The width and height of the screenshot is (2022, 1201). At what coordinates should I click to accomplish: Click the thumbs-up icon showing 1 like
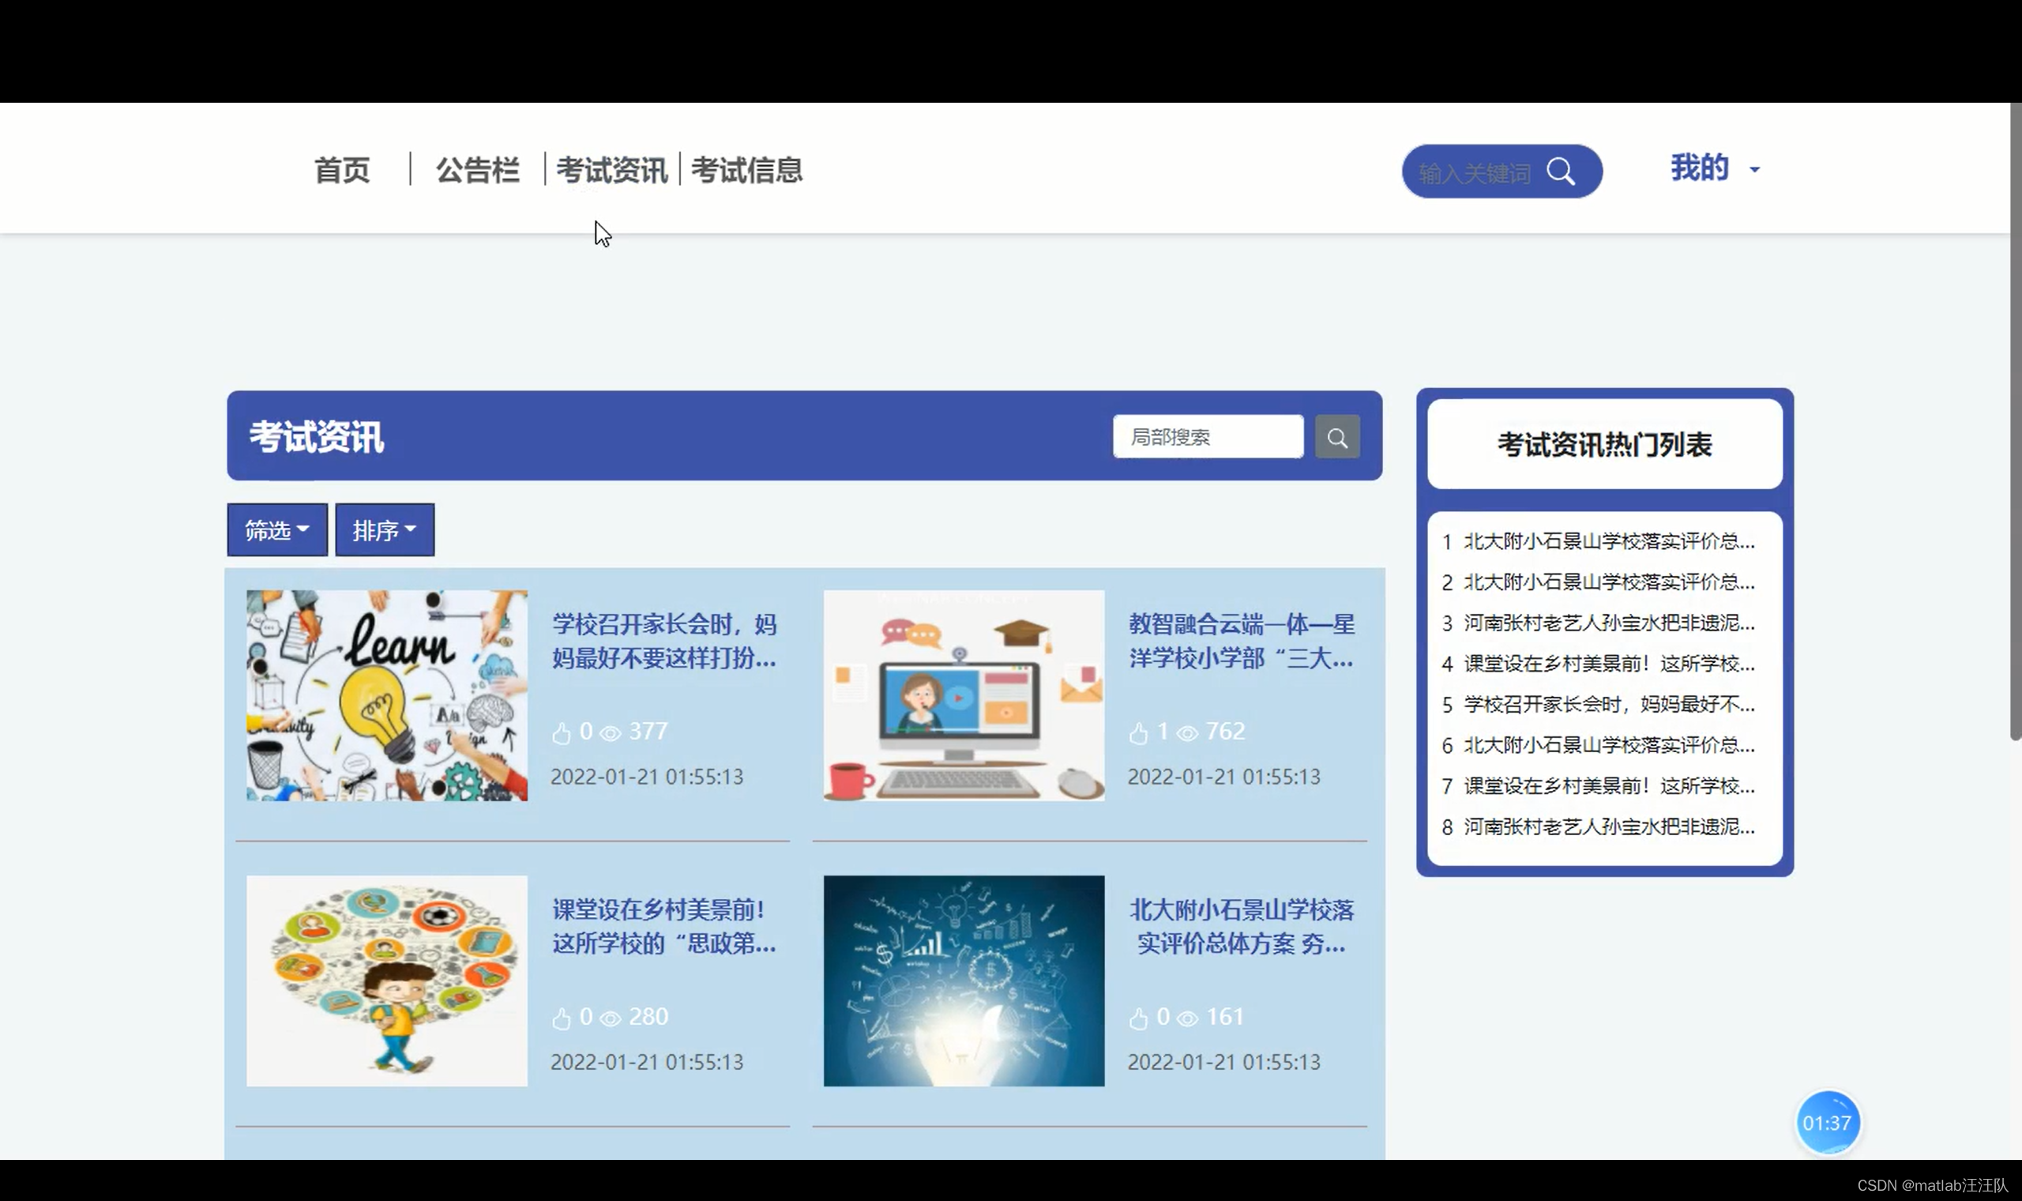(1141, 732)
